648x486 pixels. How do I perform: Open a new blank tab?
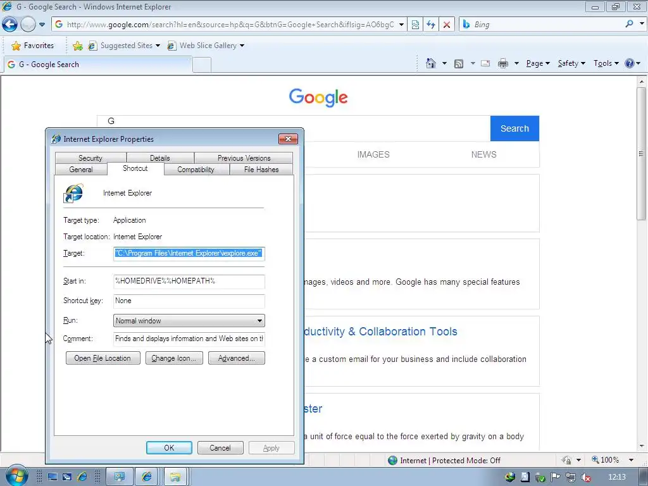point(202,65)
